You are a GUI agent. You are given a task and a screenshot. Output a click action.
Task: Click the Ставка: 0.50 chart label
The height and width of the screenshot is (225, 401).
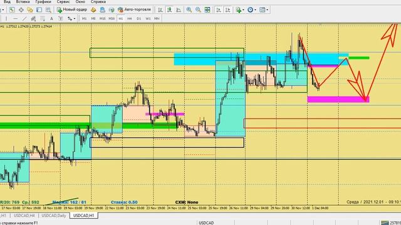(124, 202)
